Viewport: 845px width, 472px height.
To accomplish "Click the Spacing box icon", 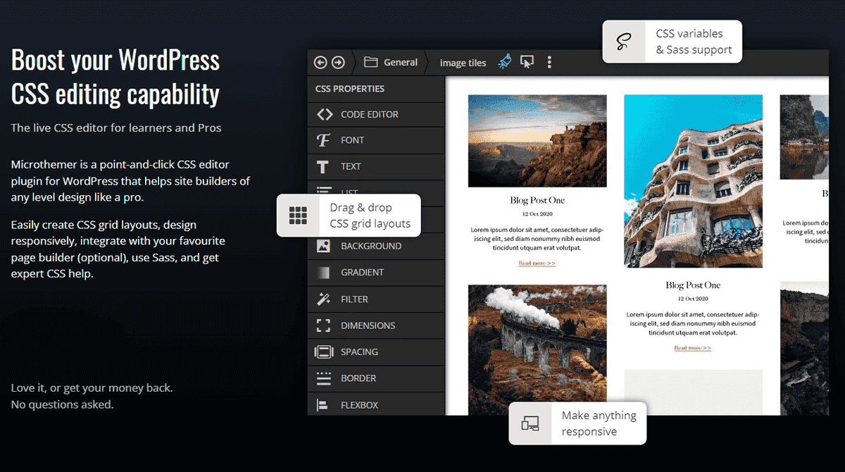I will [x=324, y=352].
